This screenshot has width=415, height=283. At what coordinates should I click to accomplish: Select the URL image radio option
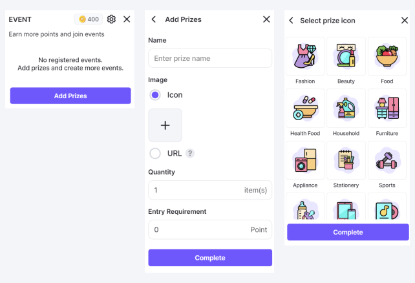tap(155, 153)
